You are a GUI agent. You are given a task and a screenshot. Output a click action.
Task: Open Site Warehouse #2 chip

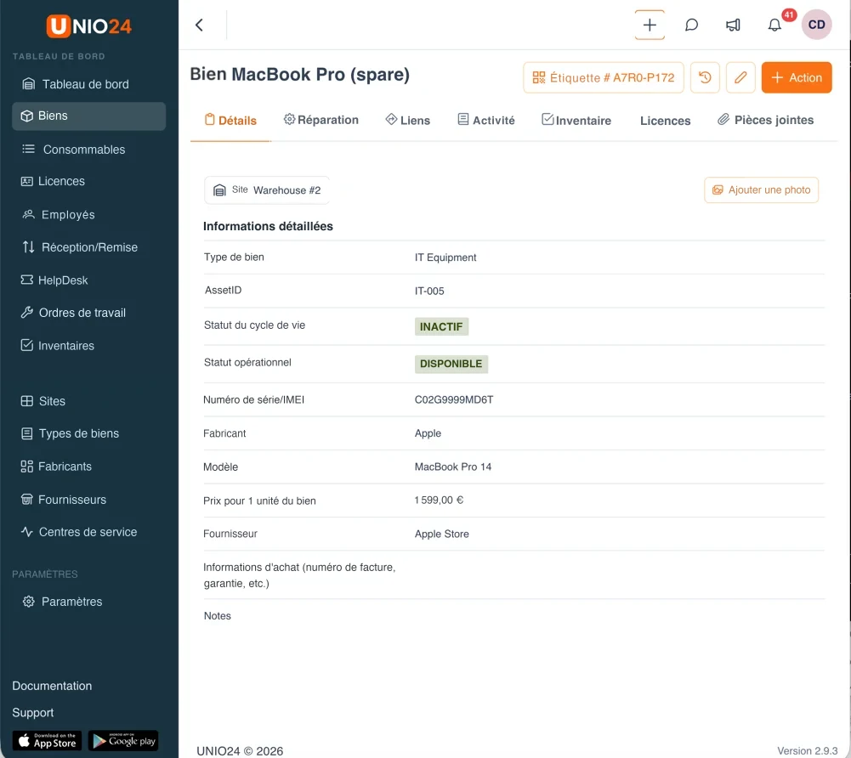pos(267,190)
